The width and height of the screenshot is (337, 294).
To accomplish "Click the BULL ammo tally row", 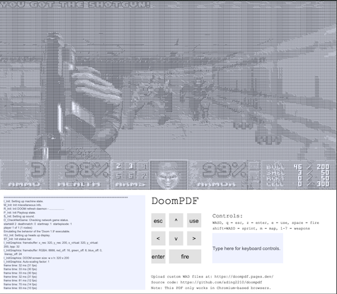I will coord(297,167).
